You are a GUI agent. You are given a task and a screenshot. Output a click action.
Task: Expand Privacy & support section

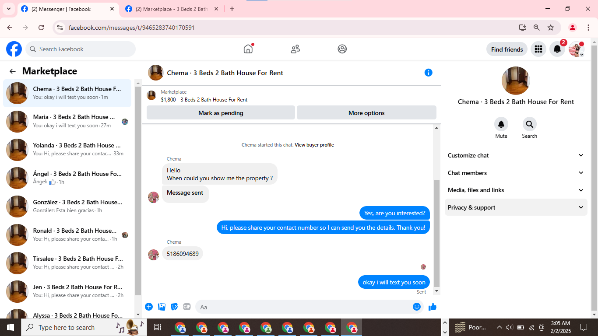click(516, 207)
